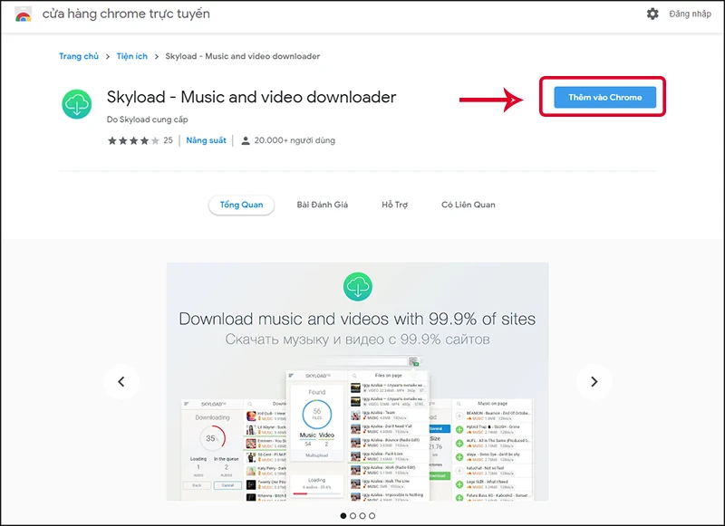Go back using the left carousel arrow
725x526 pixels.
pos(121,382)
